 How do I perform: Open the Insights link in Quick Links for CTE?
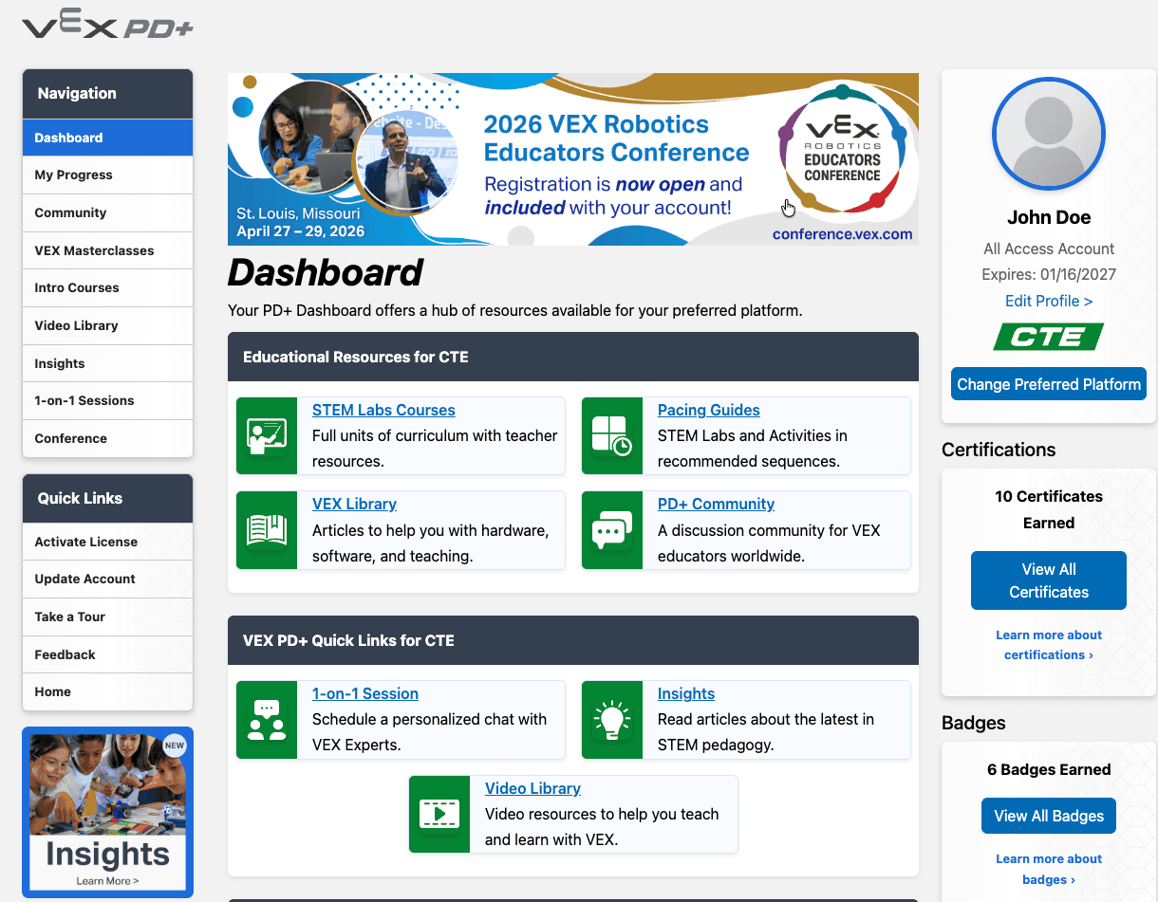click(686, 693)
